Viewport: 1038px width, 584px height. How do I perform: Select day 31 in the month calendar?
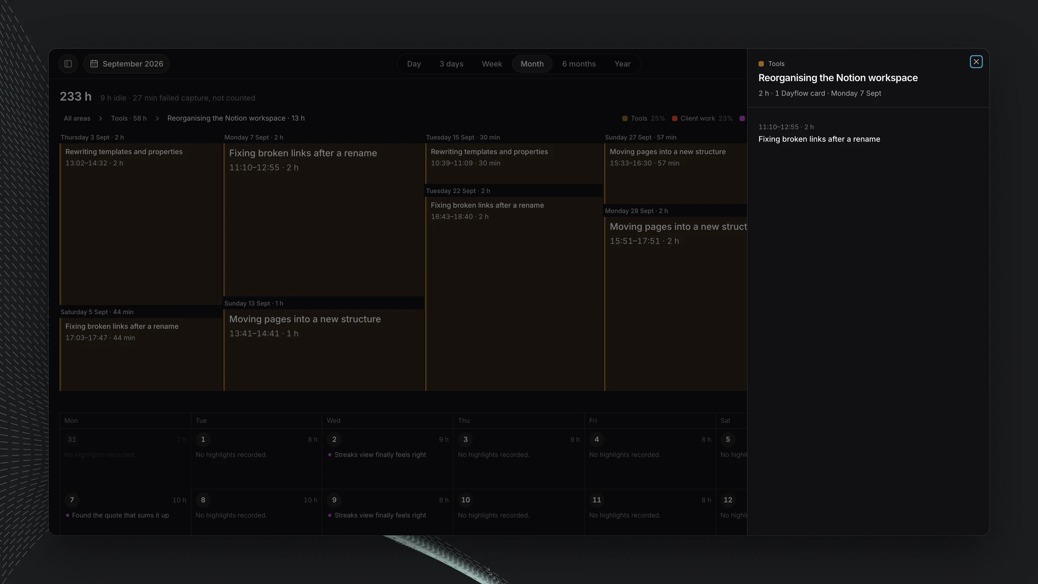[x=72, y=440]
